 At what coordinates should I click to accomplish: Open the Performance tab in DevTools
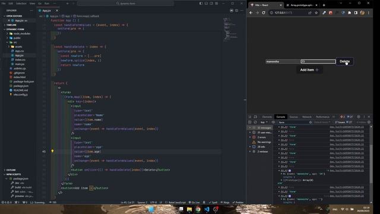point(322,117)
